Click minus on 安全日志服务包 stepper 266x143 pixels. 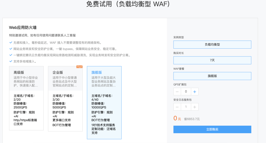point(177,107)
